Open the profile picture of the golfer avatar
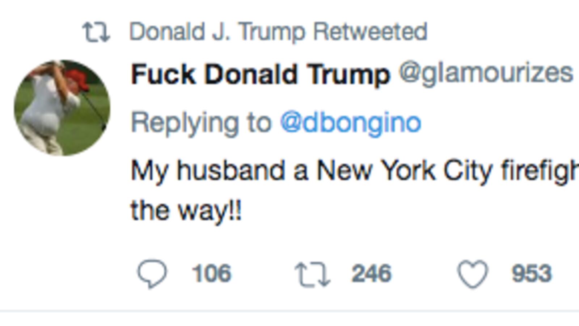Image resolution: width=579 pixels, height=326 pixels. tap(63, 105)
